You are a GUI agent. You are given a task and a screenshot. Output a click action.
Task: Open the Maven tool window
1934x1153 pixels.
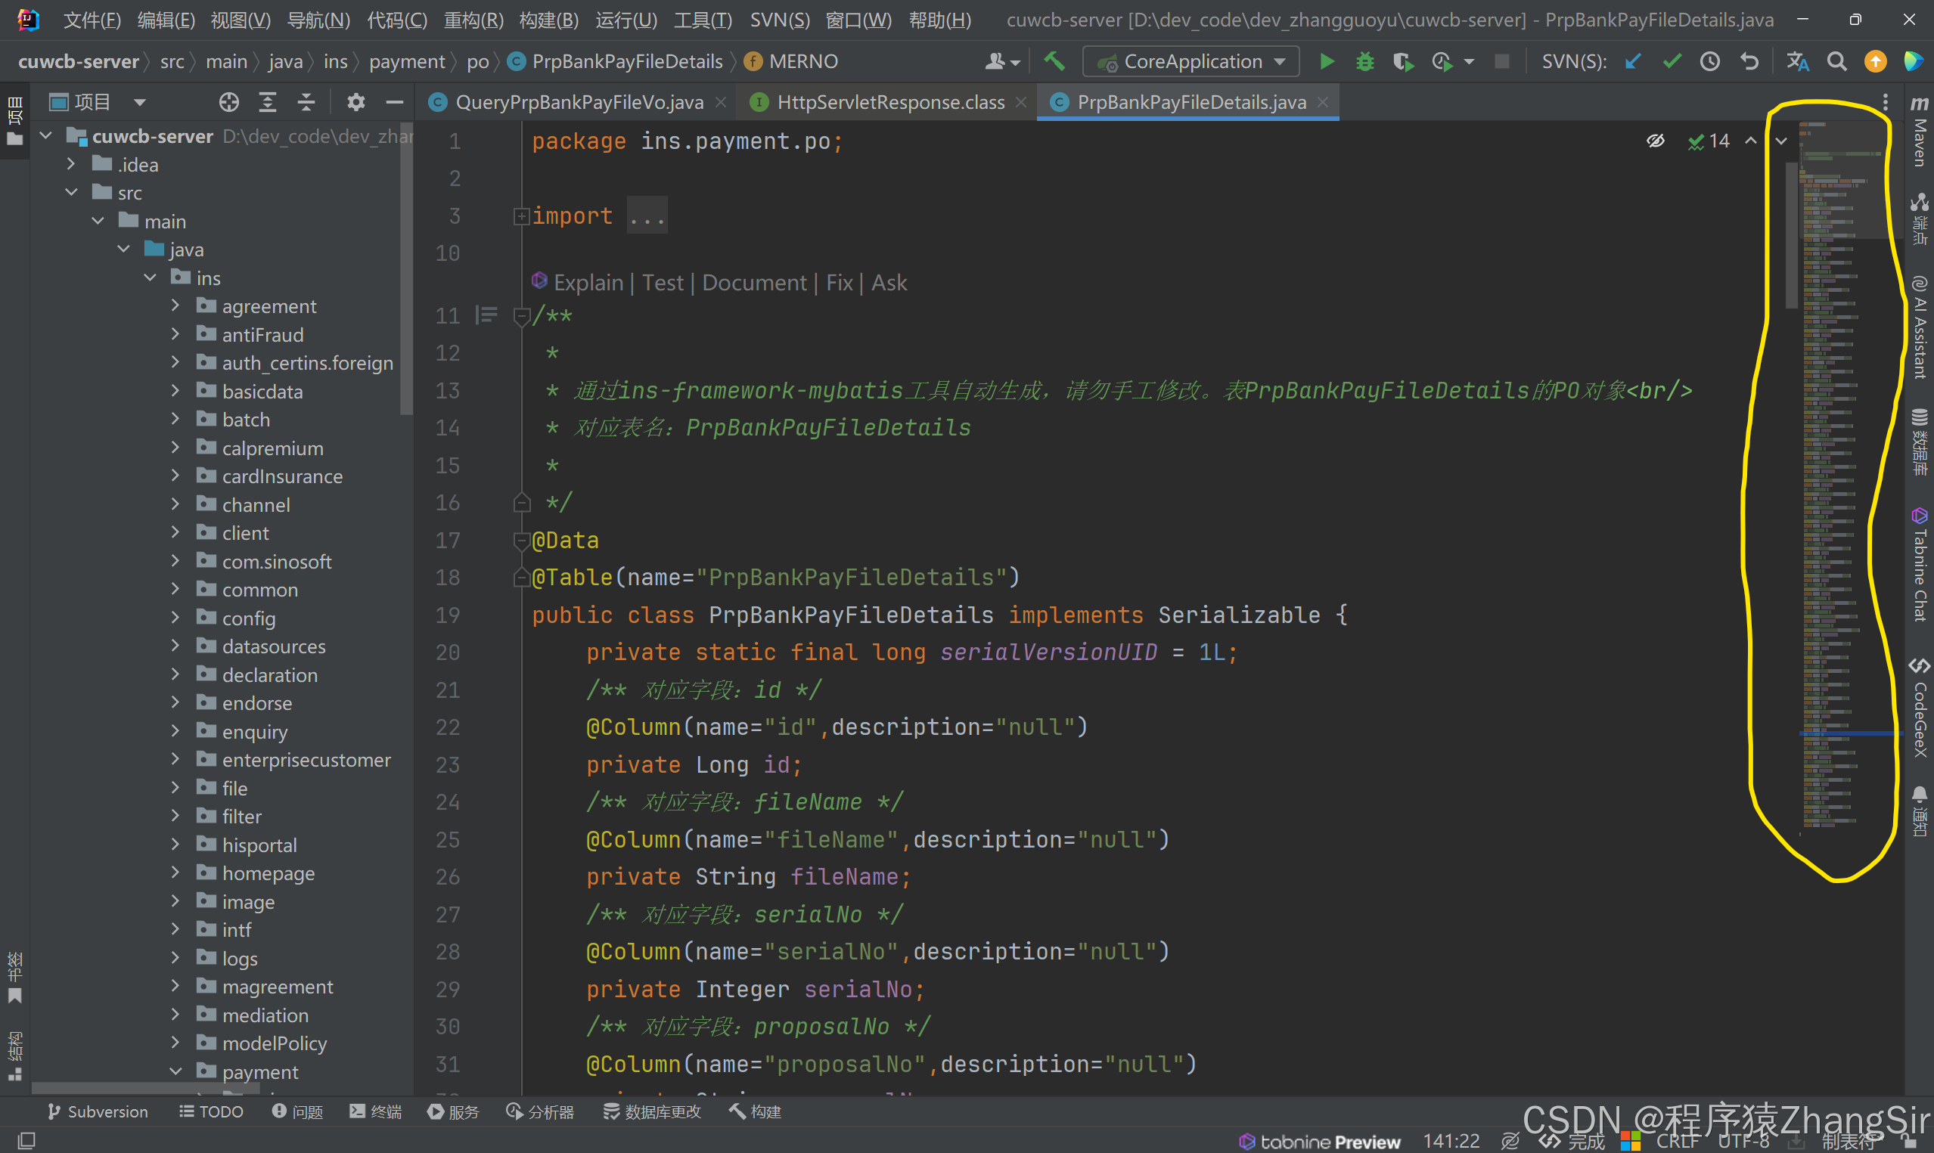[x=1919, y=131]
